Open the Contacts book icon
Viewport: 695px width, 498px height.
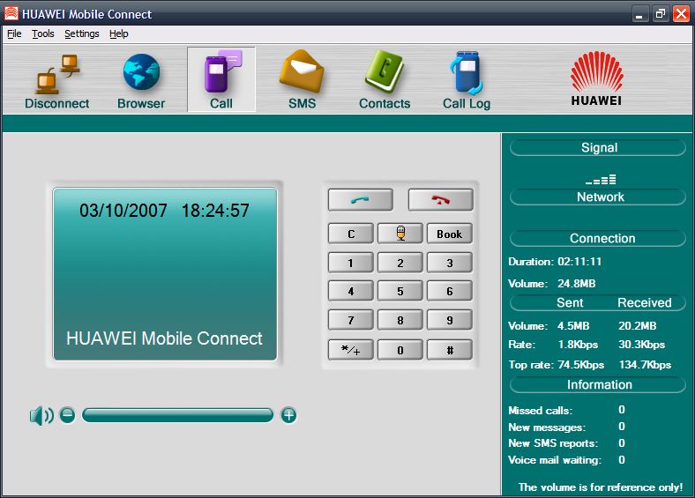[385, 81]
